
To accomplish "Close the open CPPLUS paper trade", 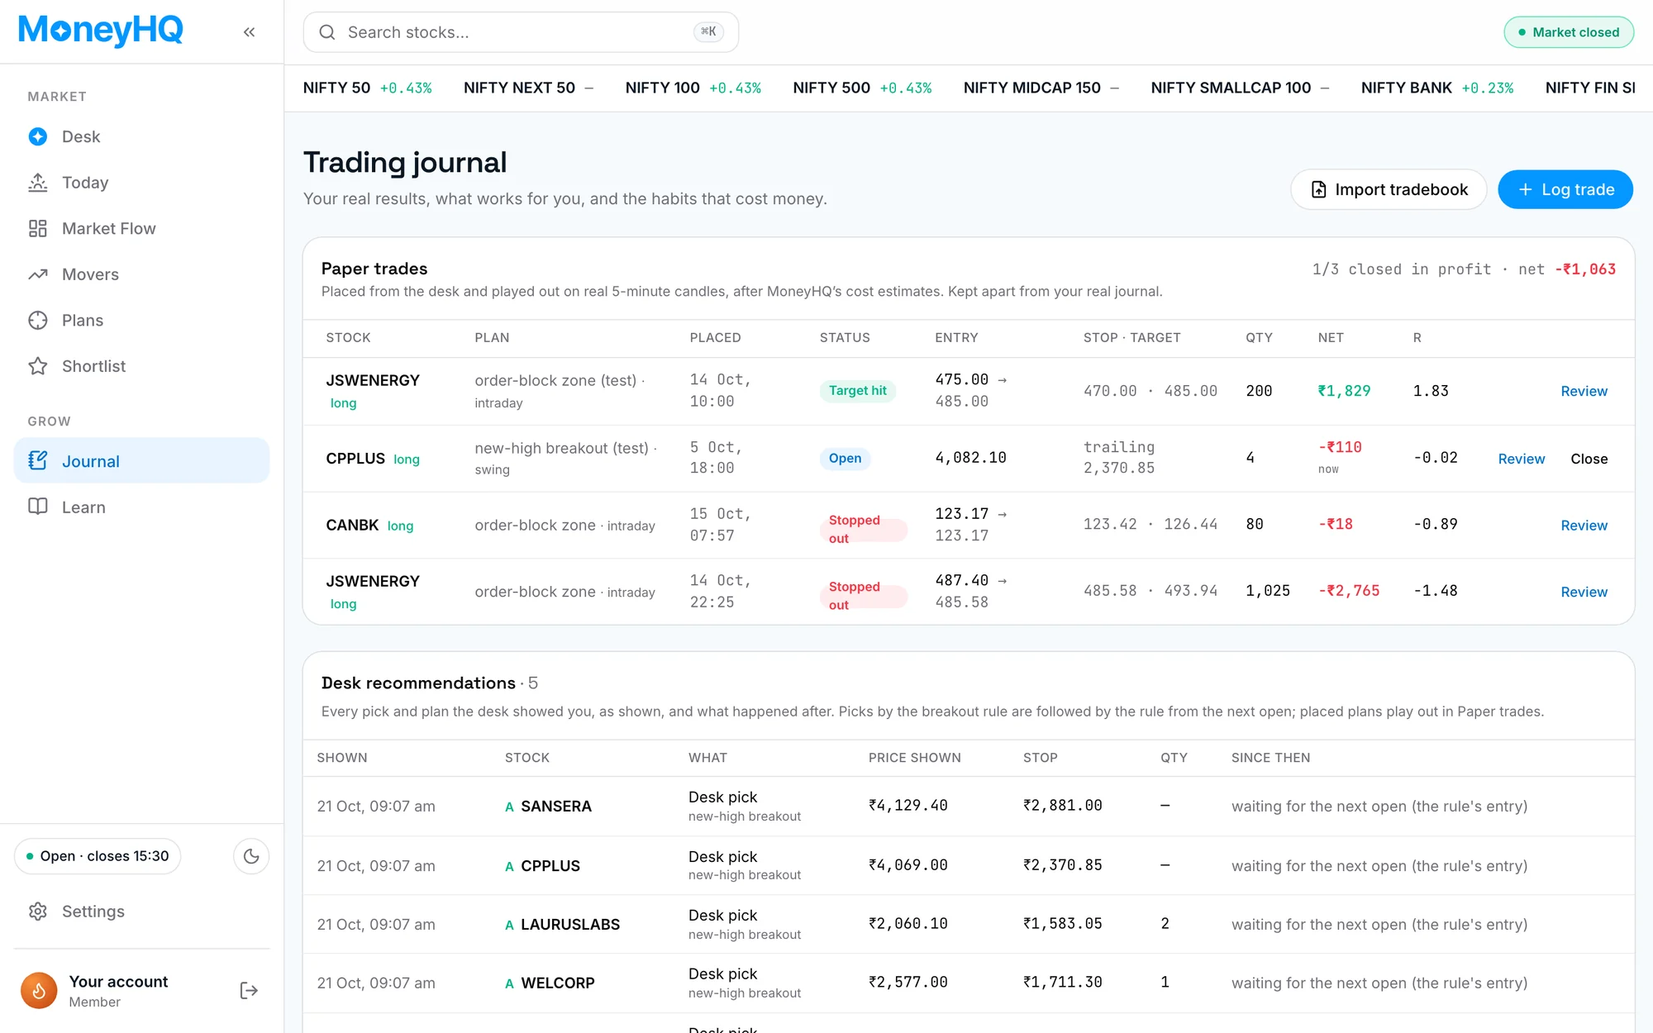I will pos(1589,459).
